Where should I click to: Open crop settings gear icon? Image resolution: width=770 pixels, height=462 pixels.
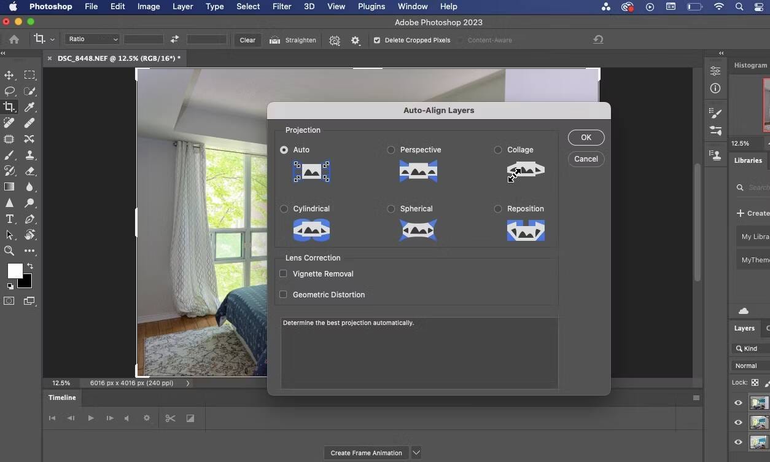pyautogui.click(x=356, y=40)
